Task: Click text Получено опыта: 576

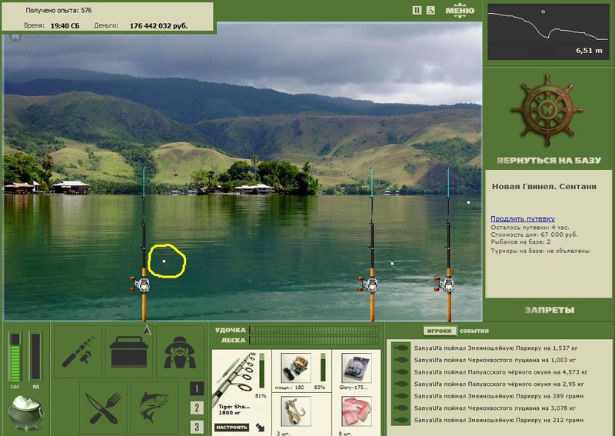Action: click(x=58, y=10)
